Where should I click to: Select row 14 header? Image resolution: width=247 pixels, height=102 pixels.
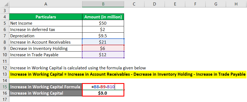coord(5,80)
